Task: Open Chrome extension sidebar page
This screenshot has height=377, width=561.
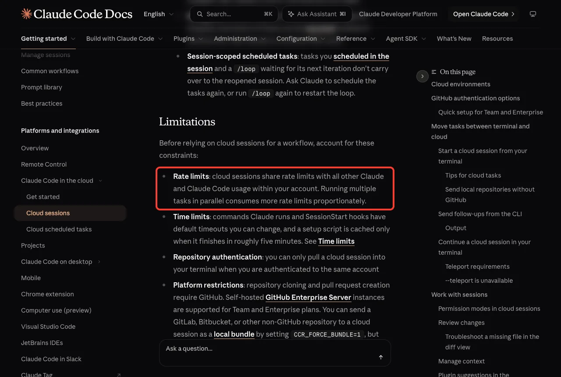Action: (x=47, y=294)
